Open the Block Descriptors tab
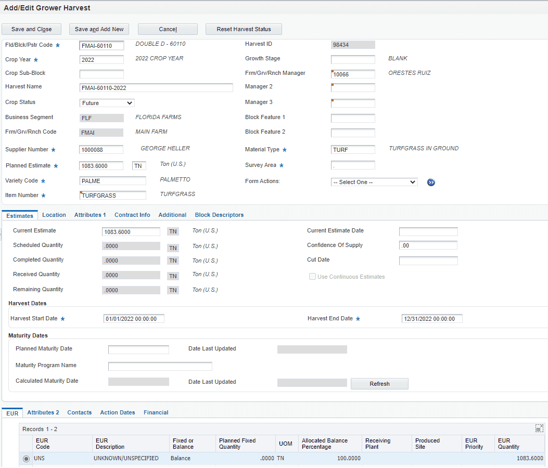The height and width of the screenshot is (468, 548). (219, 215)
